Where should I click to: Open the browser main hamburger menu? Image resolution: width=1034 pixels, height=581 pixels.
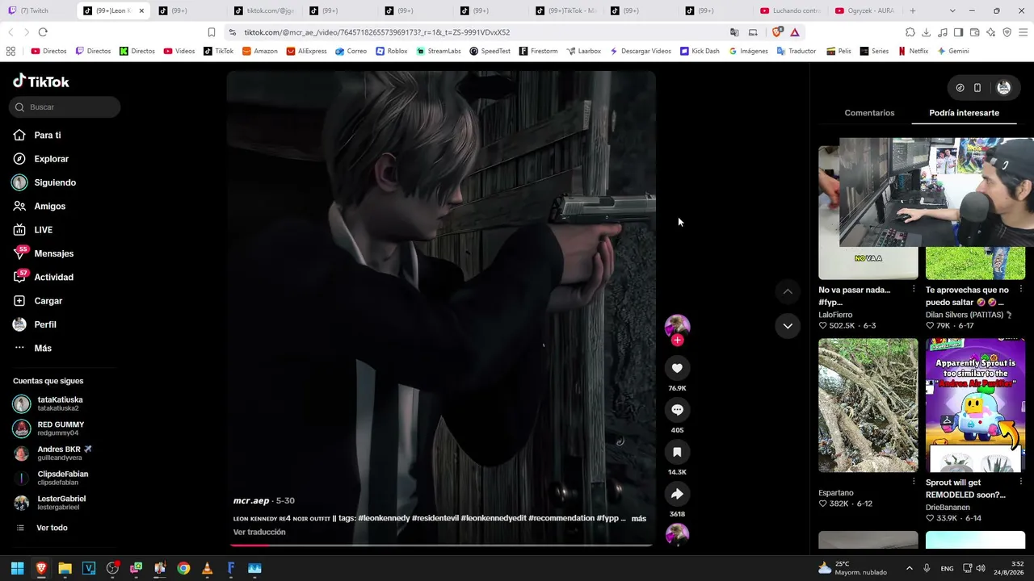pos(1023,32)
